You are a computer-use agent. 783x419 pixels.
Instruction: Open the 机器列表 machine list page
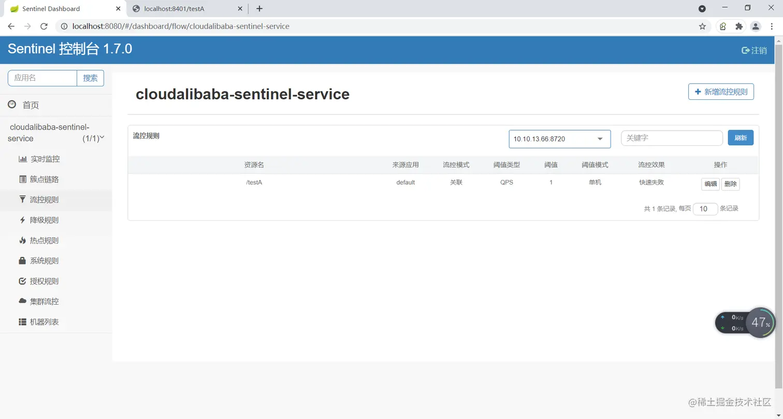[44, 322]
